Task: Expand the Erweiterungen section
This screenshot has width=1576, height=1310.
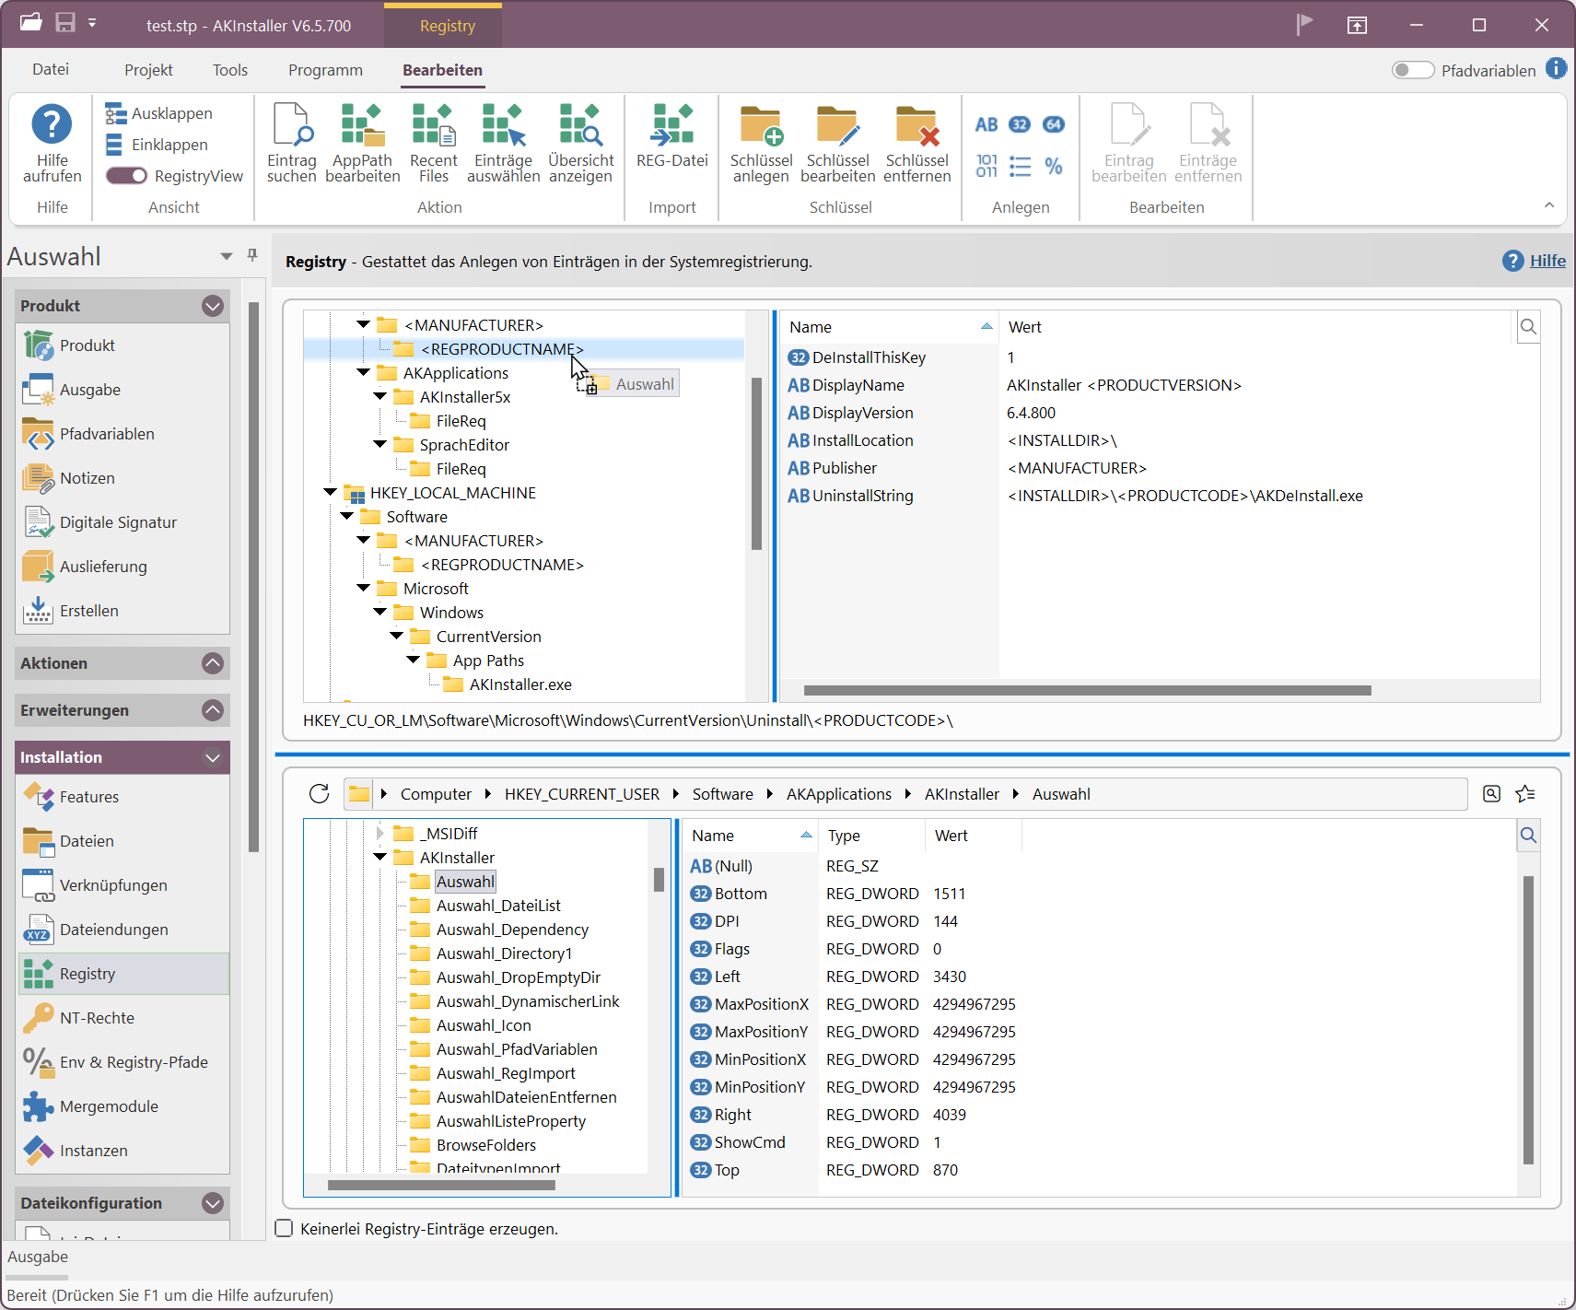Action: 213,710
